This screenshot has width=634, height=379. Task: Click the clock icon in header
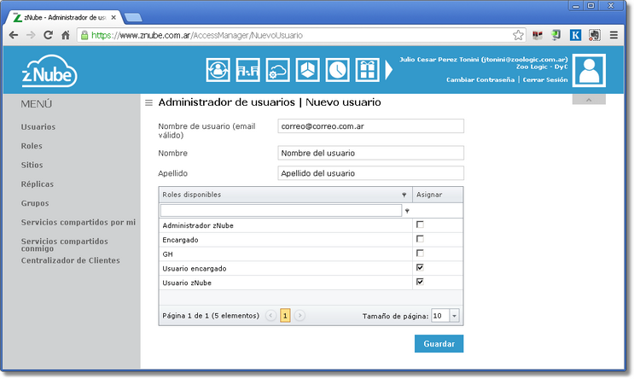pos(338,70)
